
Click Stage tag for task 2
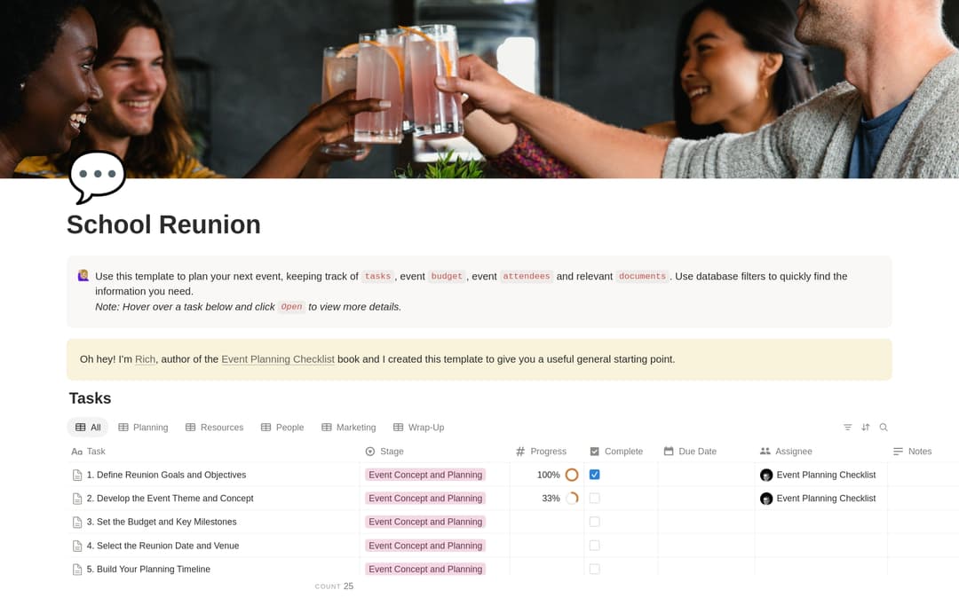point(425,499)
